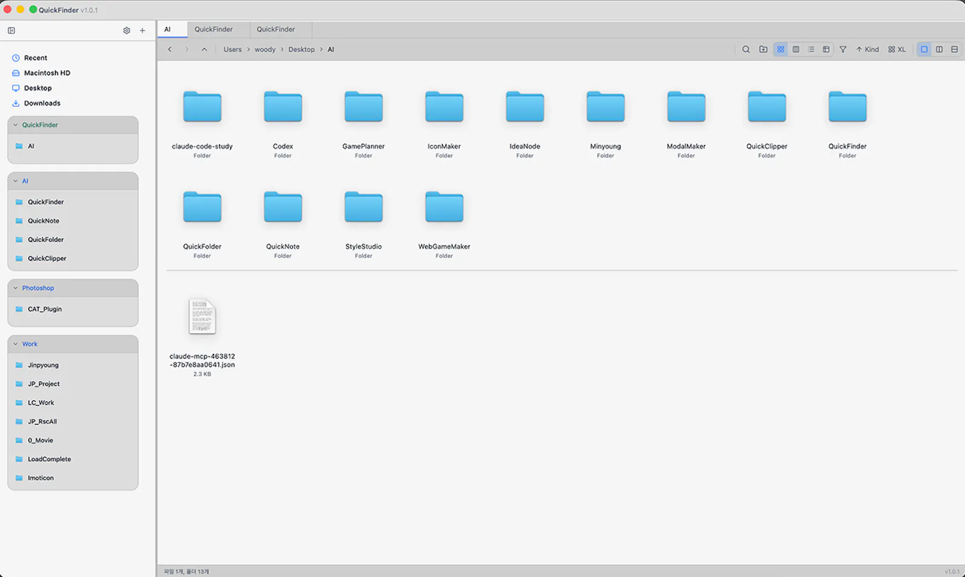Image resolution: width=965 pixels, height=577 pixels.
Task: Go back with the left arrow
Action: click(x=170, y=49)
